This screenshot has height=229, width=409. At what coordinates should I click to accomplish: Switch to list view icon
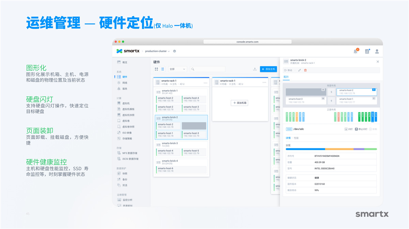(163, 69)
